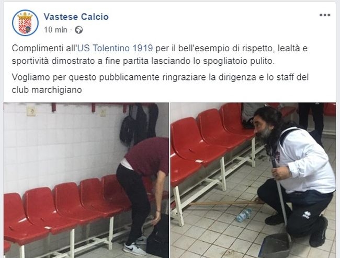This screenshot has height=258, width=340.
Task: Click the crown on the club crest
Action: pyautogui.click(x=25, y=16)
